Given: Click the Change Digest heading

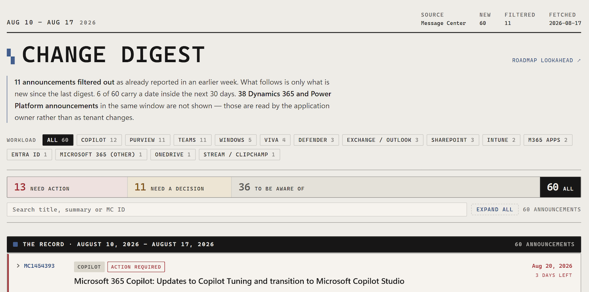Looking at the screenshot, I should tap(113, 55).
